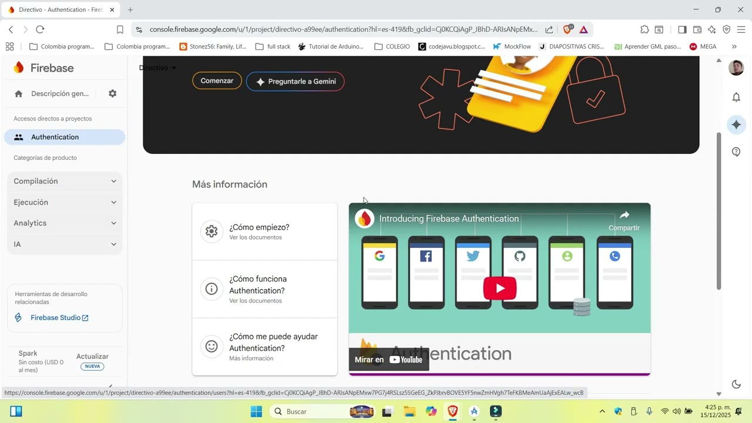Expand the Compilación category
The height and width of the screenshot is (423, 752).
[x=65, y=181]
